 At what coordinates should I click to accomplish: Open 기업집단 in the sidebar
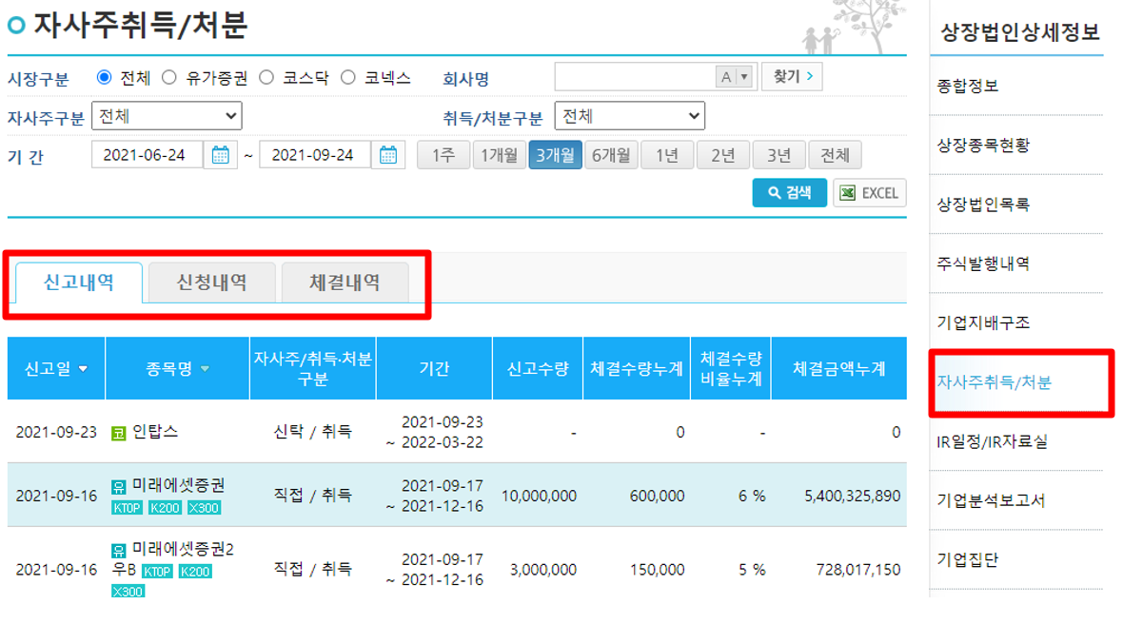[x=968, y=559]
